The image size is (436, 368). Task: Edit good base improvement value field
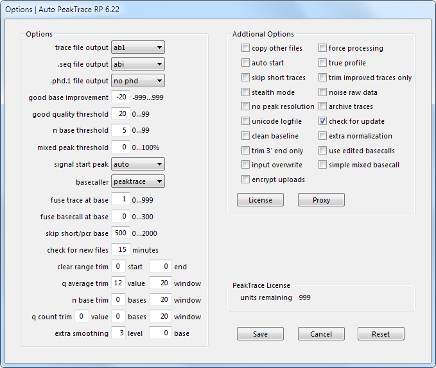click(121, 97)
